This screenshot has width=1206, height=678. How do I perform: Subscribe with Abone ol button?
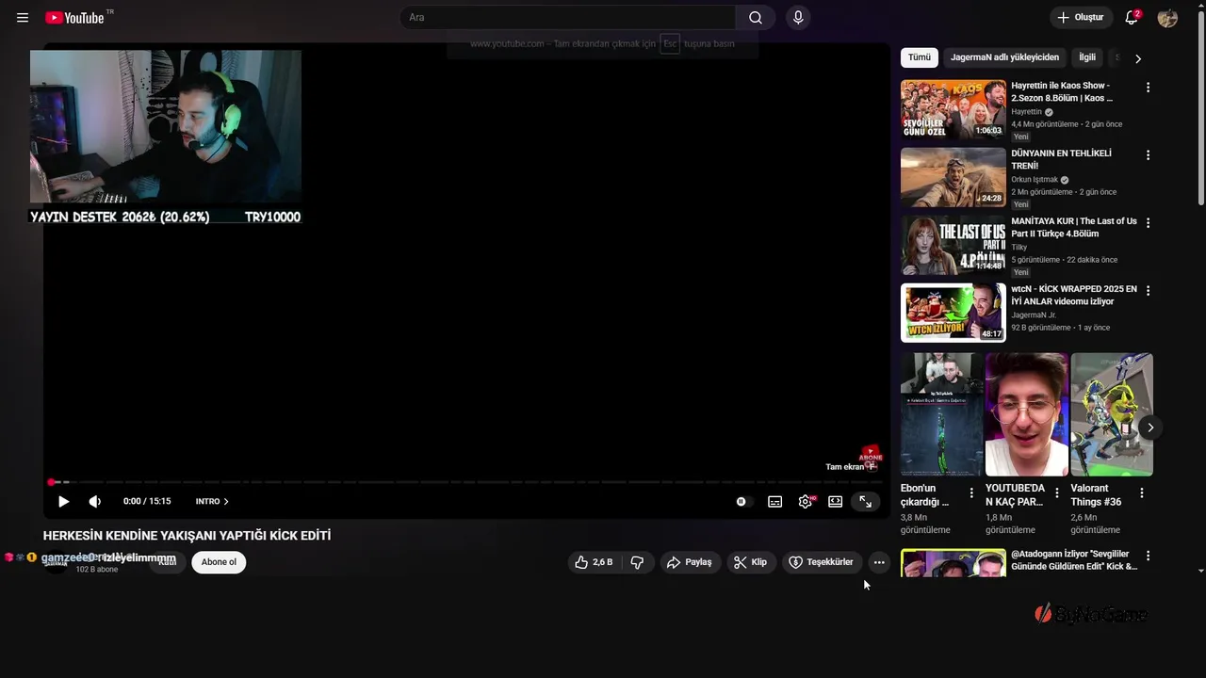219,562
